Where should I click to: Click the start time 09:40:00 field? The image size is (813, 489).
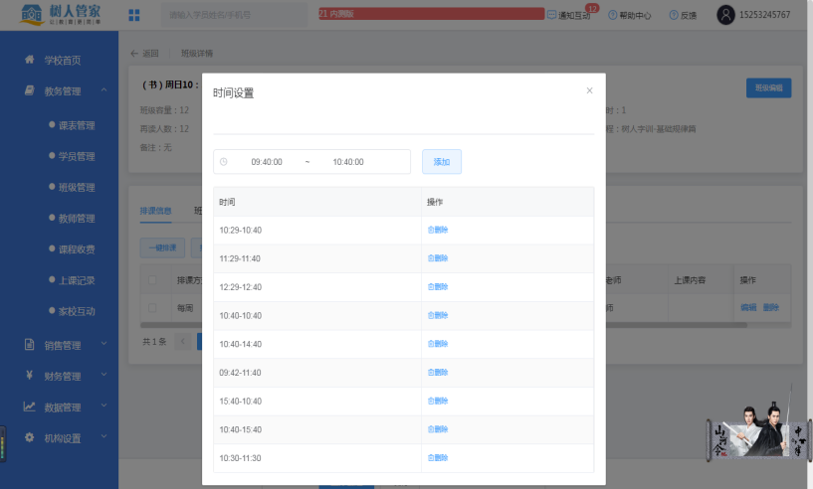pos(267,162)
